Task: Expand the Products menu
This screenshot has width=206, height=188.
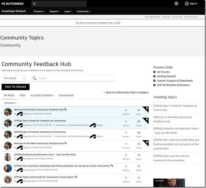Action: pyautogui.click(x=39, y=11)
